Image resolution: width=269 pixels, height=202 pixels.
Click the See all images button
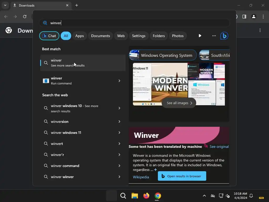pyautogui.click(x=179, y=103)
